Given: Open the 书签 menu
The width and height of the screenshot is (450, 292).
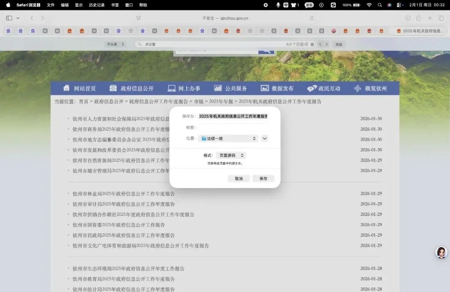Looking at the screenshot, I should tap(115, 5).
